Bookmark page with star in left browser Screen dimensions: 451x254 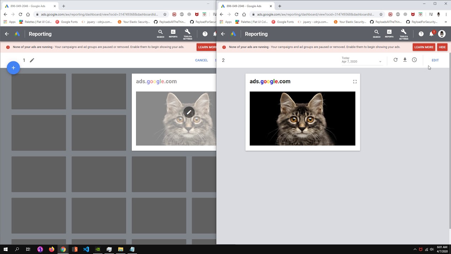pyautogui.click(x=165, y=14)
